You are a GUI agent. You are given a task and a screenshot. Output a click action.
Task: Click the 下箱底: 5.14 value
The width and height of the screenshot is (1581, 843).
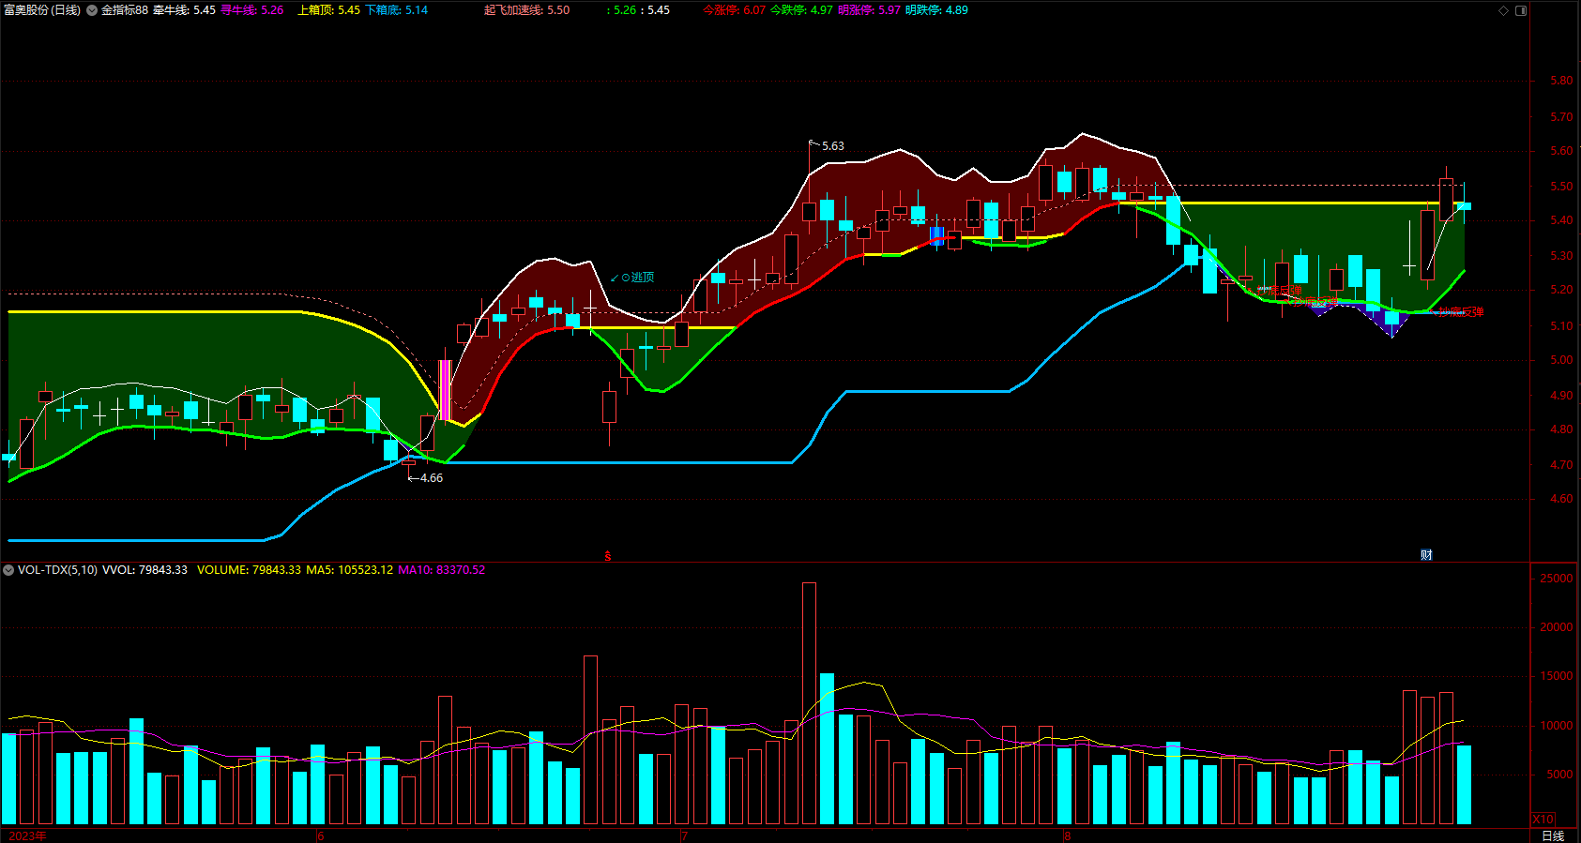click(397, 10)
